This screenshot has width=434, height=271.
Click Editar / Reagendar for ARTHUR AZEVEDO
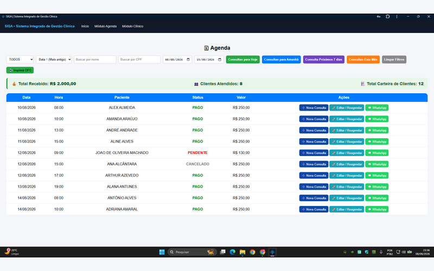[347, 176]
